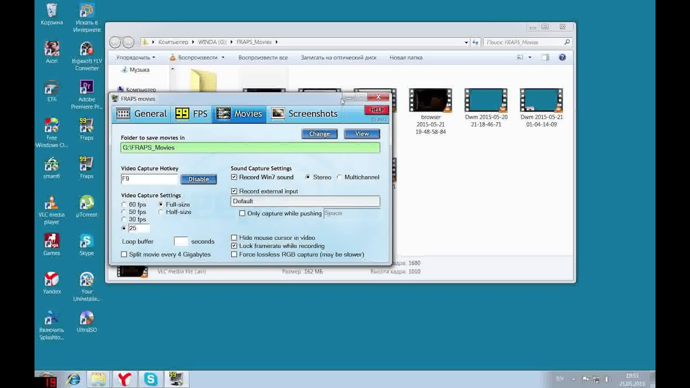Click Internet Explorer in the taskbar
Viewport: 690px width, 388px height.
tap(73, 379)
